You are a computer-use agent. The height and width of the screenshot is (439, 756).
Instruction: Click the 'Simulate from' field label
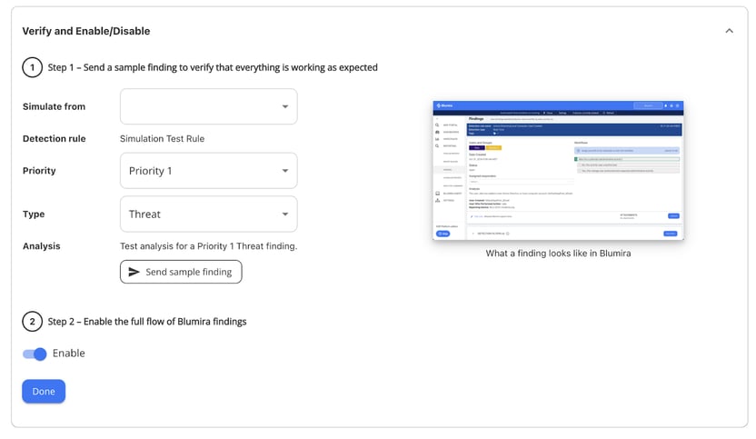click(54, 106)
